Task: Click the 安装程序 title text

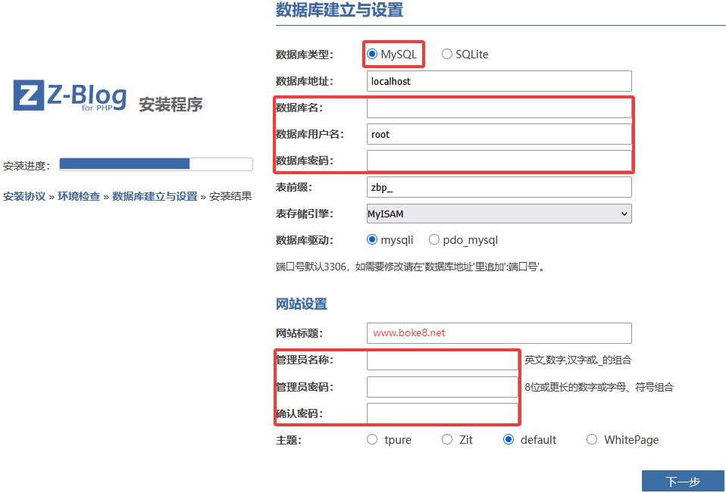Action: coord(171,105)
